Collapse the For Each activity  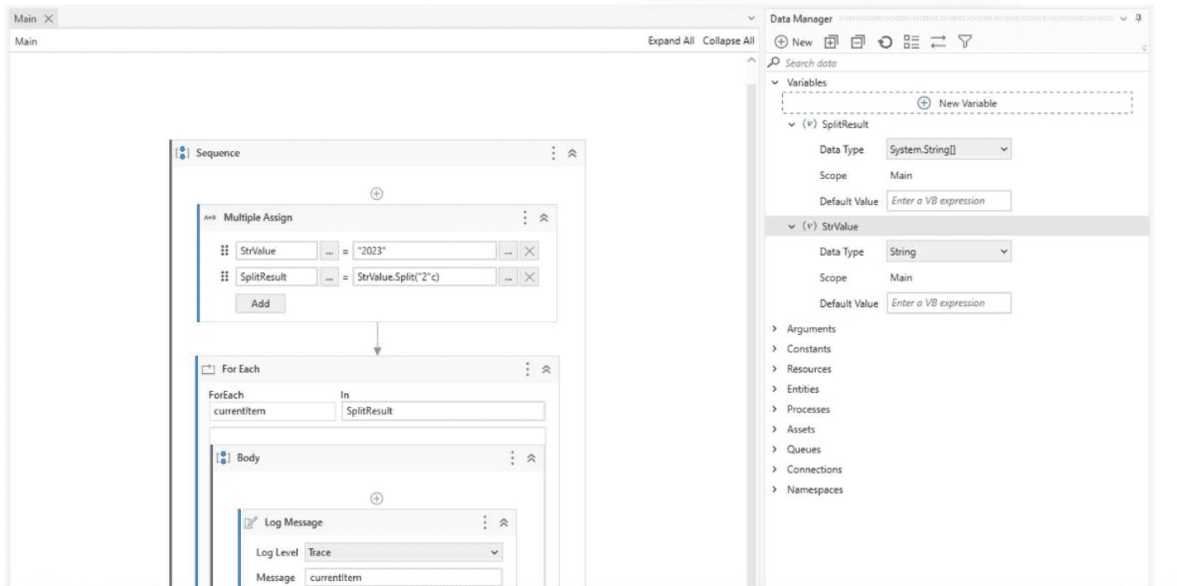click(x=546, y=370)
